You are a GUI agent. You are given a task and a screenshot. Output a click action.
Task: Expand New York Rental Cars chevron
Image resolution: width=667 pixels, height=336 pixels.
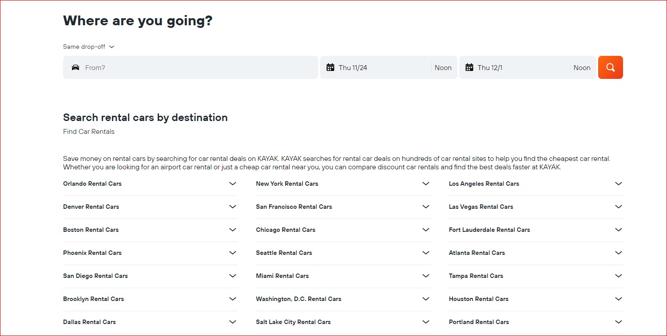(426, 184)
